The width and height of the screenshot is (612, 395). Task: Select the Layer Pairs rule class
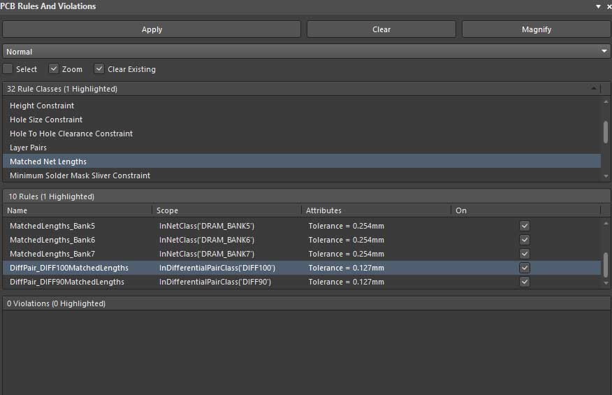click(28, 148)
